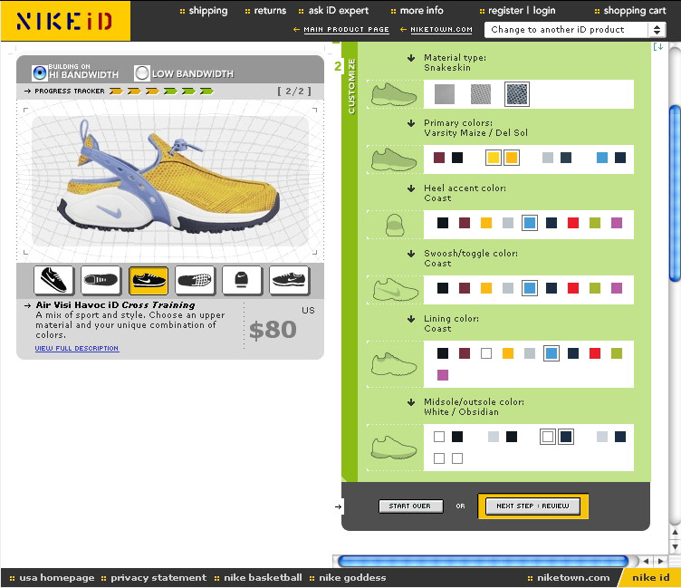
Task: Click the vertical scrollbar down arrow
Action: pos(675,547)
